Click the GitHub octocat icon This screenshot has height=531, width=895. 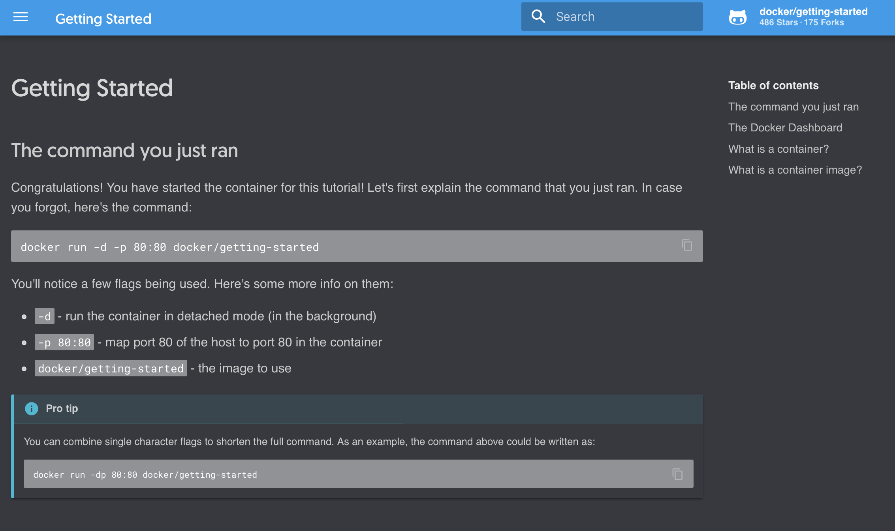737,17
